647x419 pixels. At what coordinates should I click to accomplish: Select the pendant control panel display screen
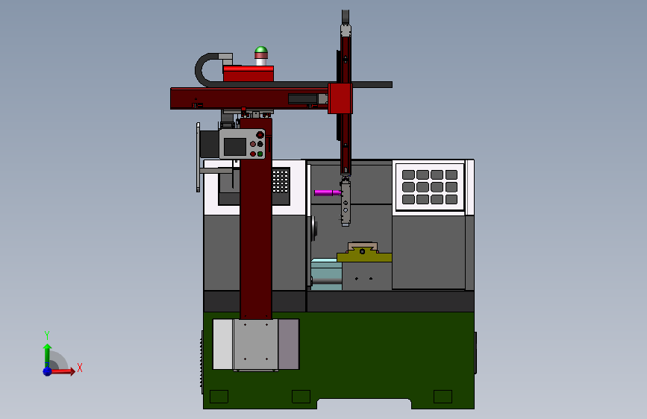235,147
